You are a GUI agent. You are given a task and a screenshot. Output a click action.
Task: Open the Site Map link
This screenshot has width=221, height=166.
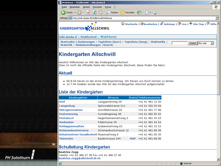(198, 24)
